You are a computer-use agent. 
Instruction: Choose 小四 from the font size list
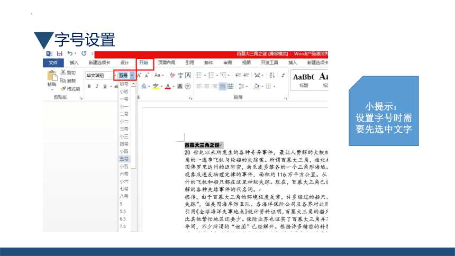coord(124,151)
